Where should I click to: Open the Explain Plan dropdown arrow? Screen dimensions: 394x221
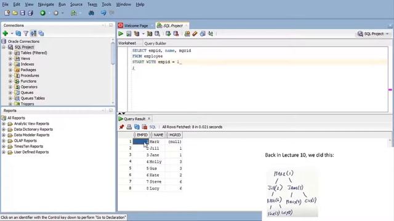click(x=143, y=34)
